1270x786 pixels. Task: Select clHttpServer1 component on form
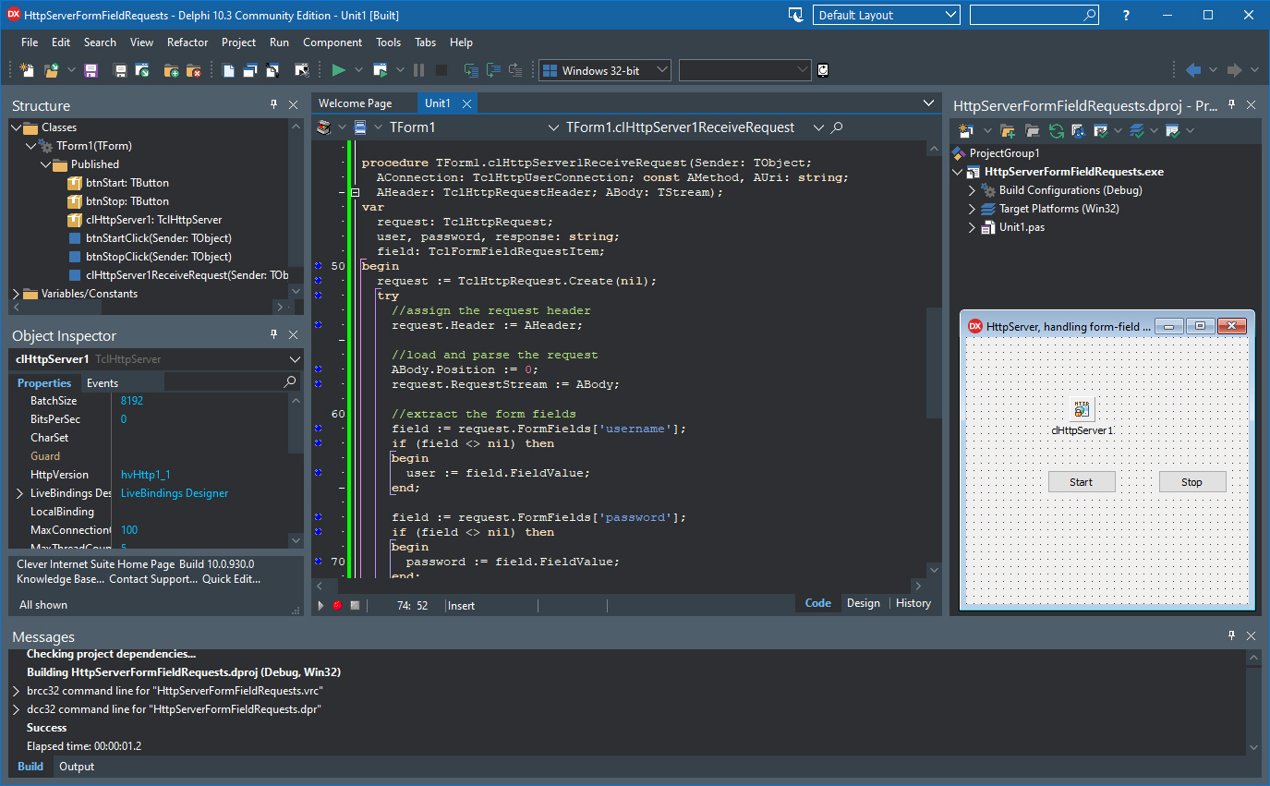coord(1083,410)
